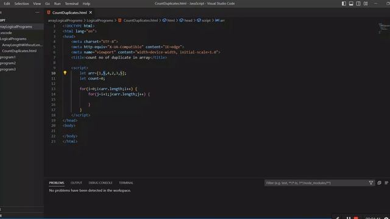
Task: Click the closing /html tag line
Action: click(x=70, y=142)
